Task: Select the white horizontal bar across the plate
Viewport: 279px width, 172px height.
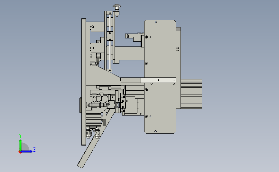Action: (x=158, y=80)
